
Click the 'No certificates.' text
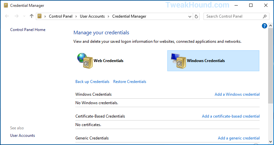(88, 125)
